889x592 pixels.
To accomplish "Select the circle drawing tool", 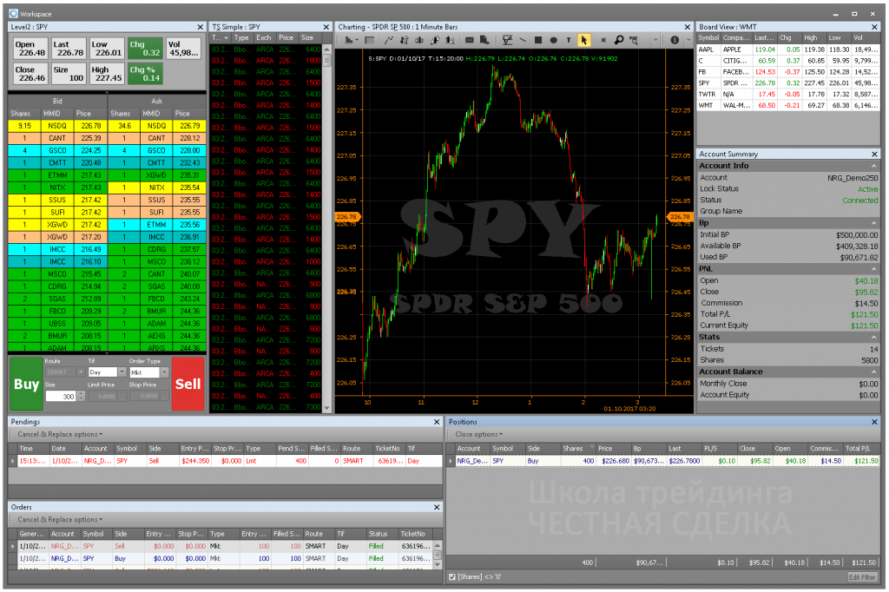I will tap(553, 40).
